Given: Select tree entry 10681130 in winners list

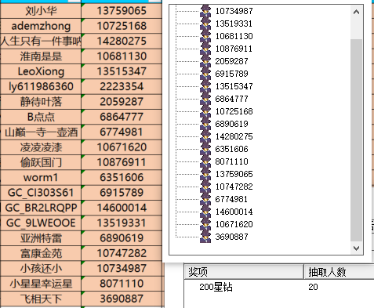Looking at the screenshot, I should (x=234, y=36).
